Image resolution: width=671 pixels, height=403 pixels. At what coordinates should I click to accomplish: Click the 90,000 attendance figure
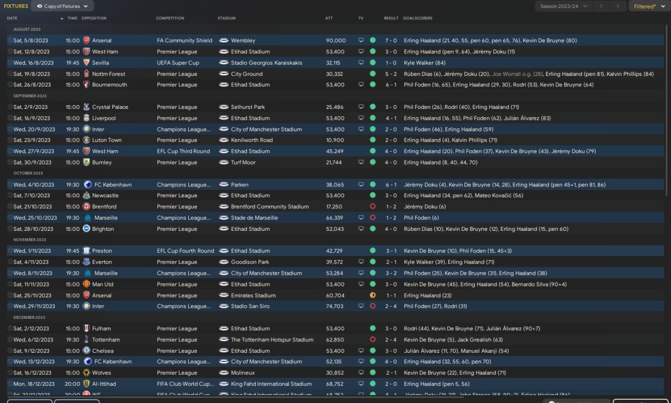coord(336,40)
